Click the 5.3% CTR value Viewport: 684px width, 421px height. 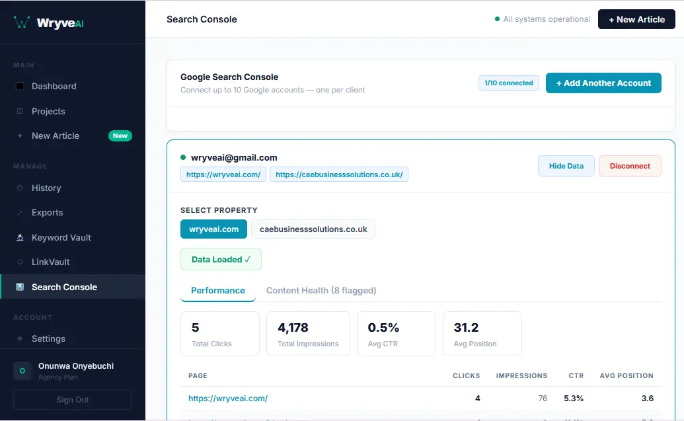point(574,399)
